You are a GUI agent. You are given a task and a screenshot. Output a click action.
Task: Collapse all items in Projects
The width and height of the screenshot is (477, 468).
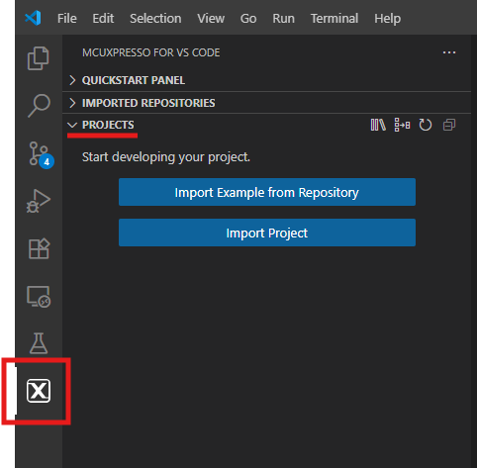(449, 125)
